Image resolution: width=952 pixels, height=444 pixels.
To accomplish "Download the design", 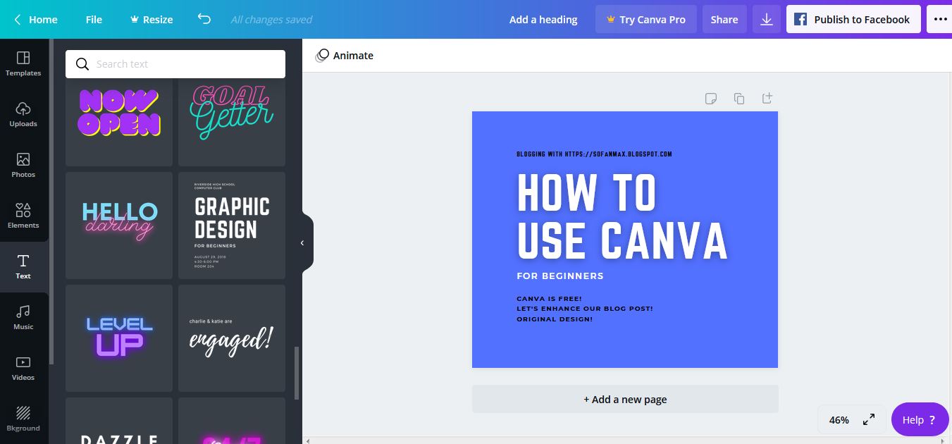I will click(x=766, y=19).
